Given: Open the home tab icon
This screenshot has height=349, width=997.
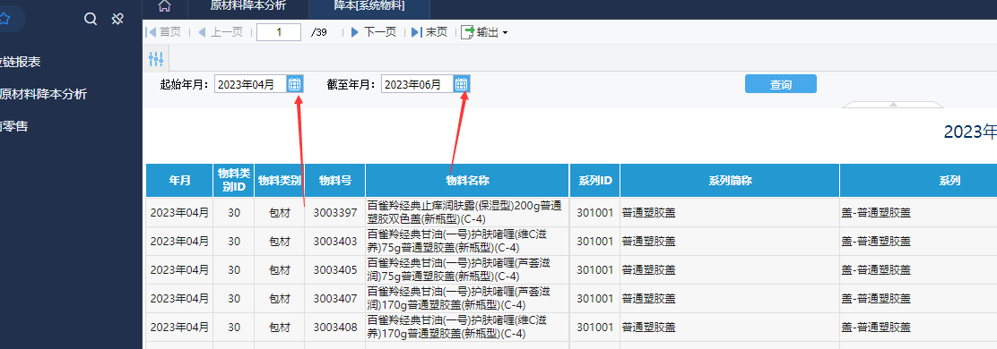Looking at the screenshot, I should [165, 6].
